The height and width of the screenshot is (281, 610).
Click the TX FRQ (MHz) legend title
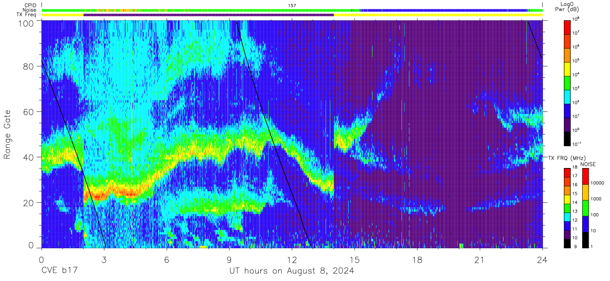pyautogui.click(x=566, y=158)
